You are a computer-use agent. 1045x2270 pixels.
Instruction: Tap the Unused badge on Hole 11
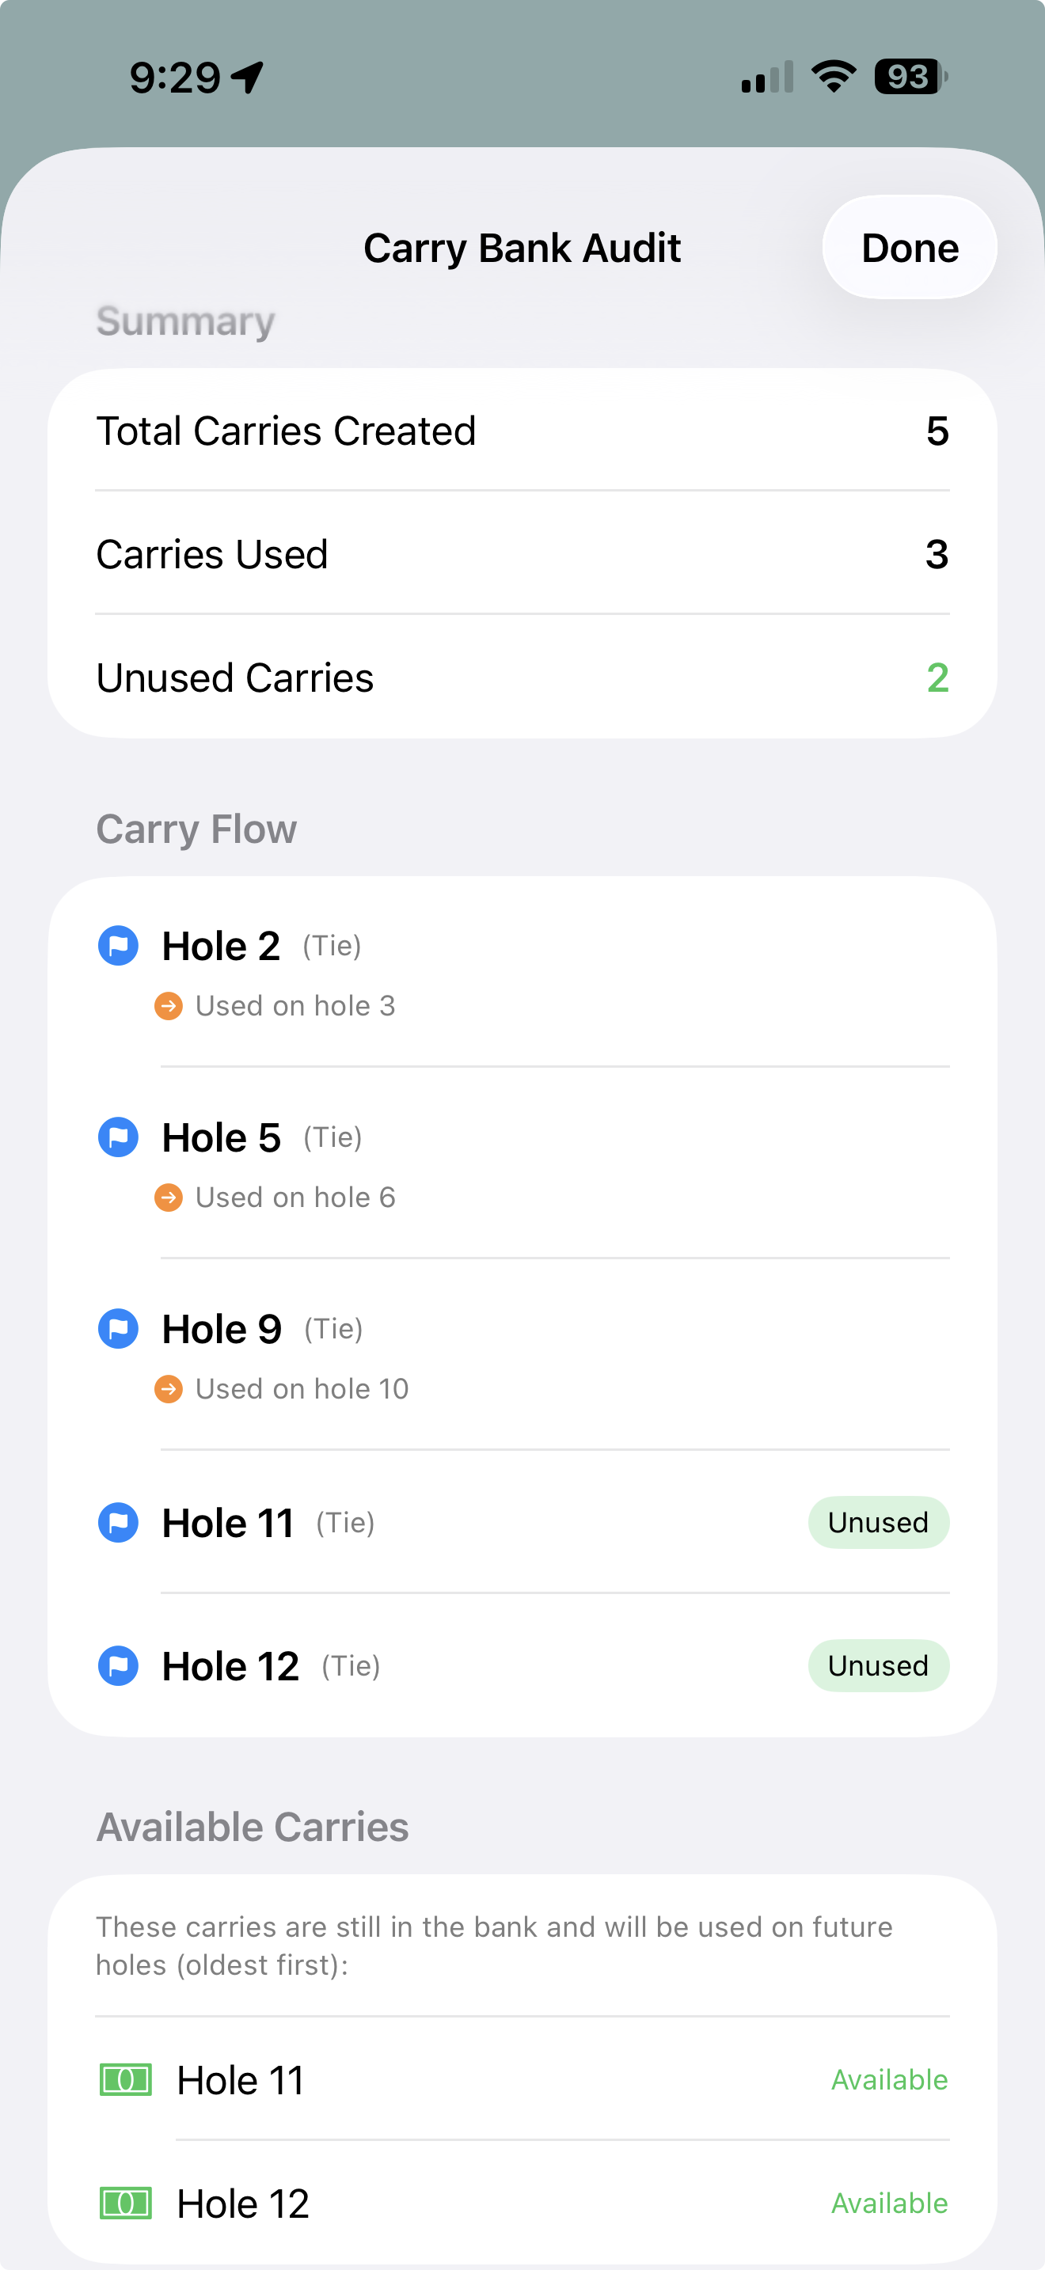click(878, 1522)
